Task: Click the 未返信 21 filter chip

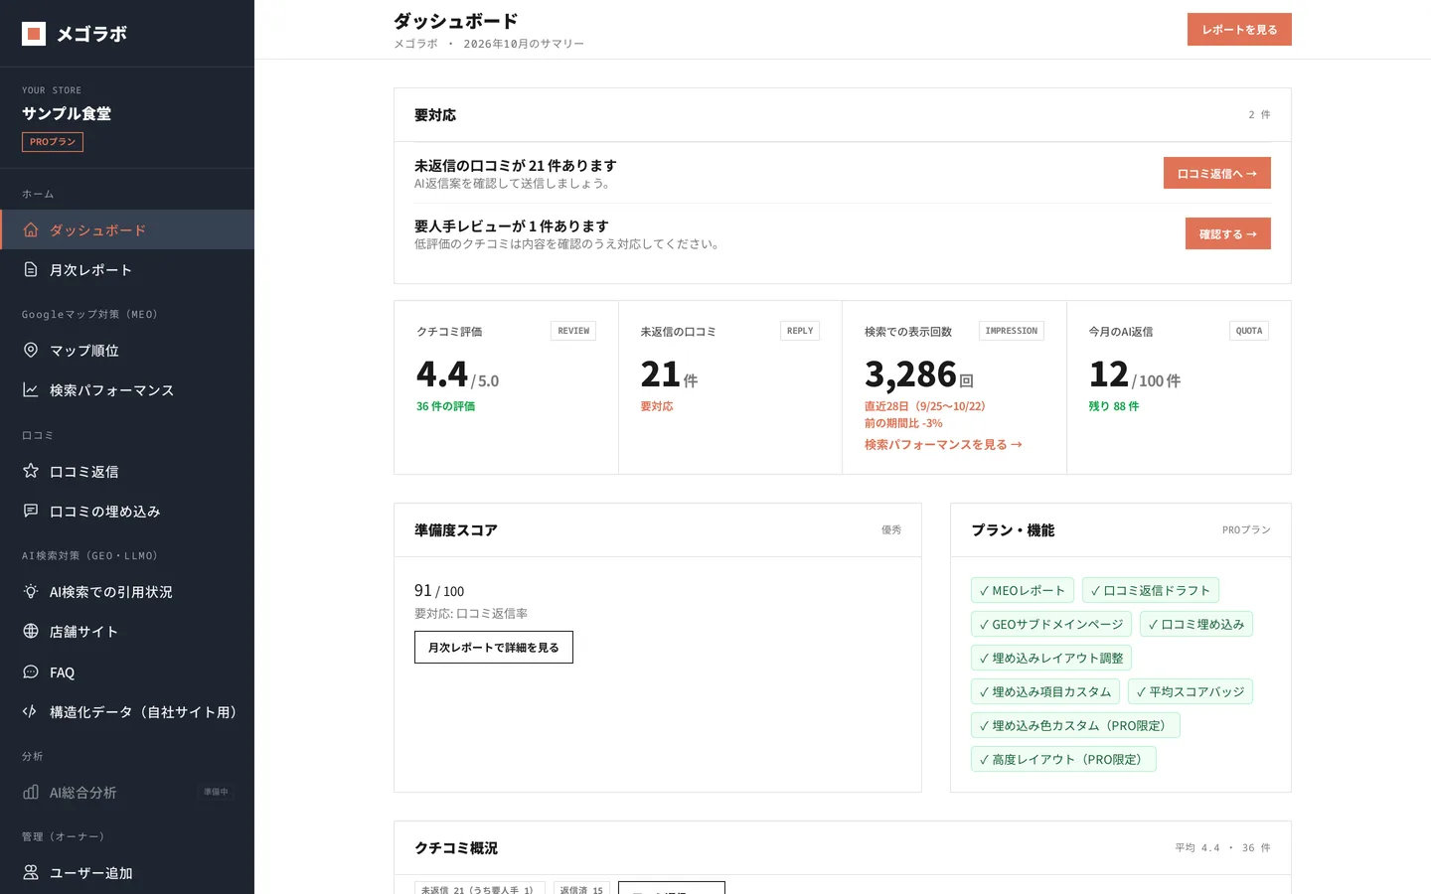Action: pyautogui.click(x=479, y=889)
